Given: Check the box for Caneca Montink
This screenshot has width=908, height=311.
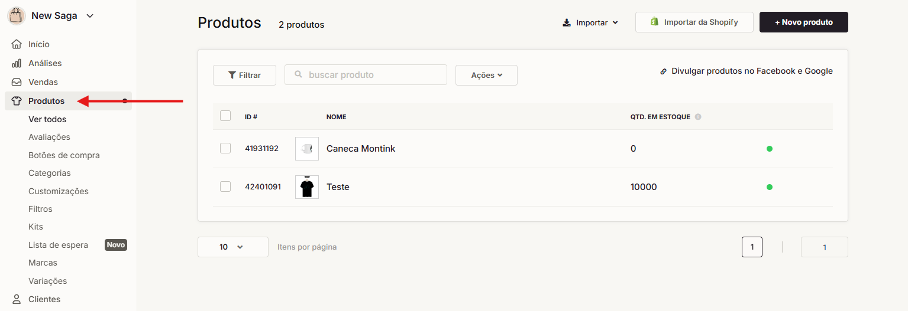Looking at the screenshot, I should click(225, 149).
